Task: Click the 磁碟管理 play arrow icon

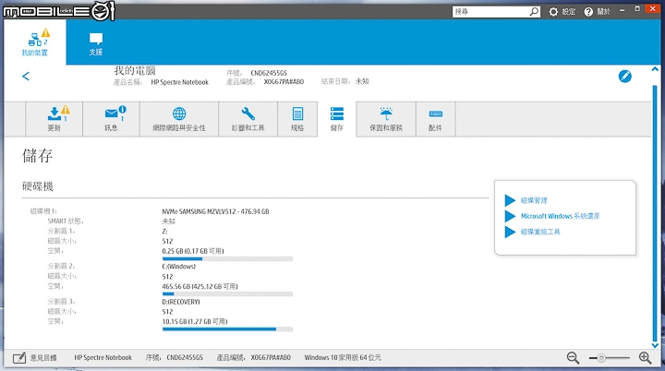Action: (510, 200)
